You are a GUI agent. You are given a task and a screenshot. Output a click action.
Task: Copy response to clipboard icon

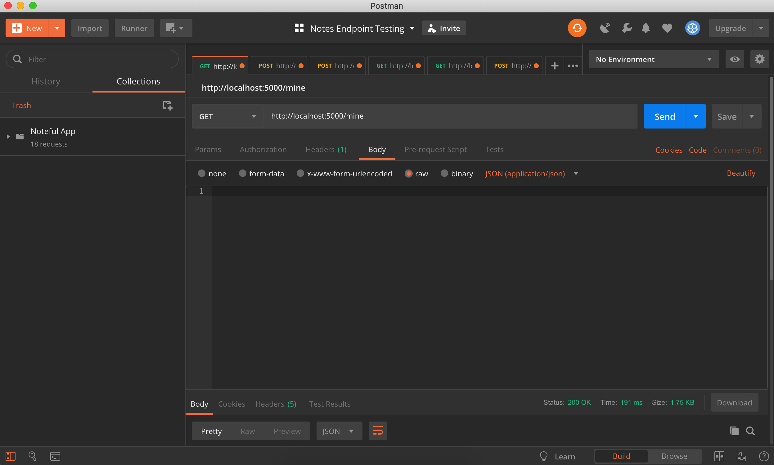(x=734, y=431)
